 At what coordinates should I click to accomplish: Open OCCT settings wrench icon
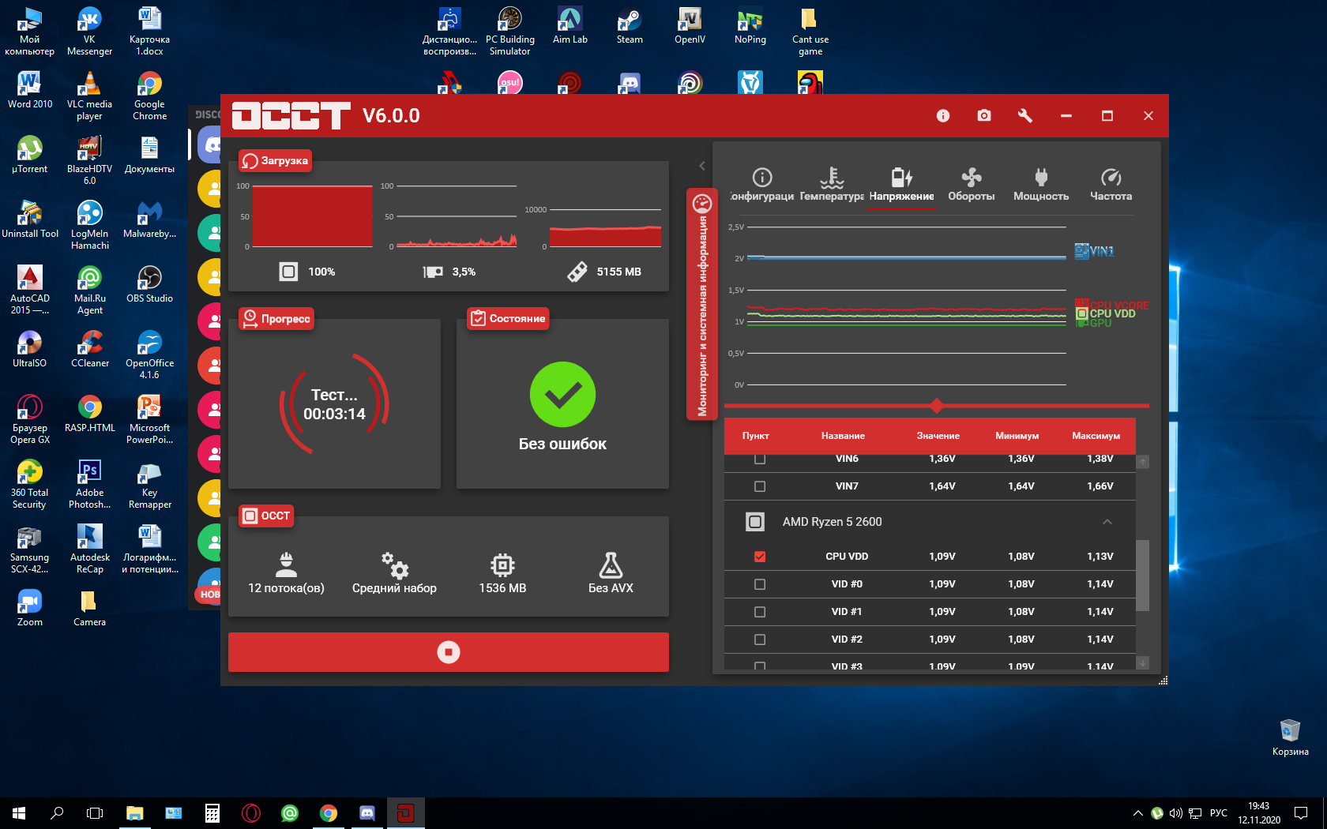(1025, 115)
